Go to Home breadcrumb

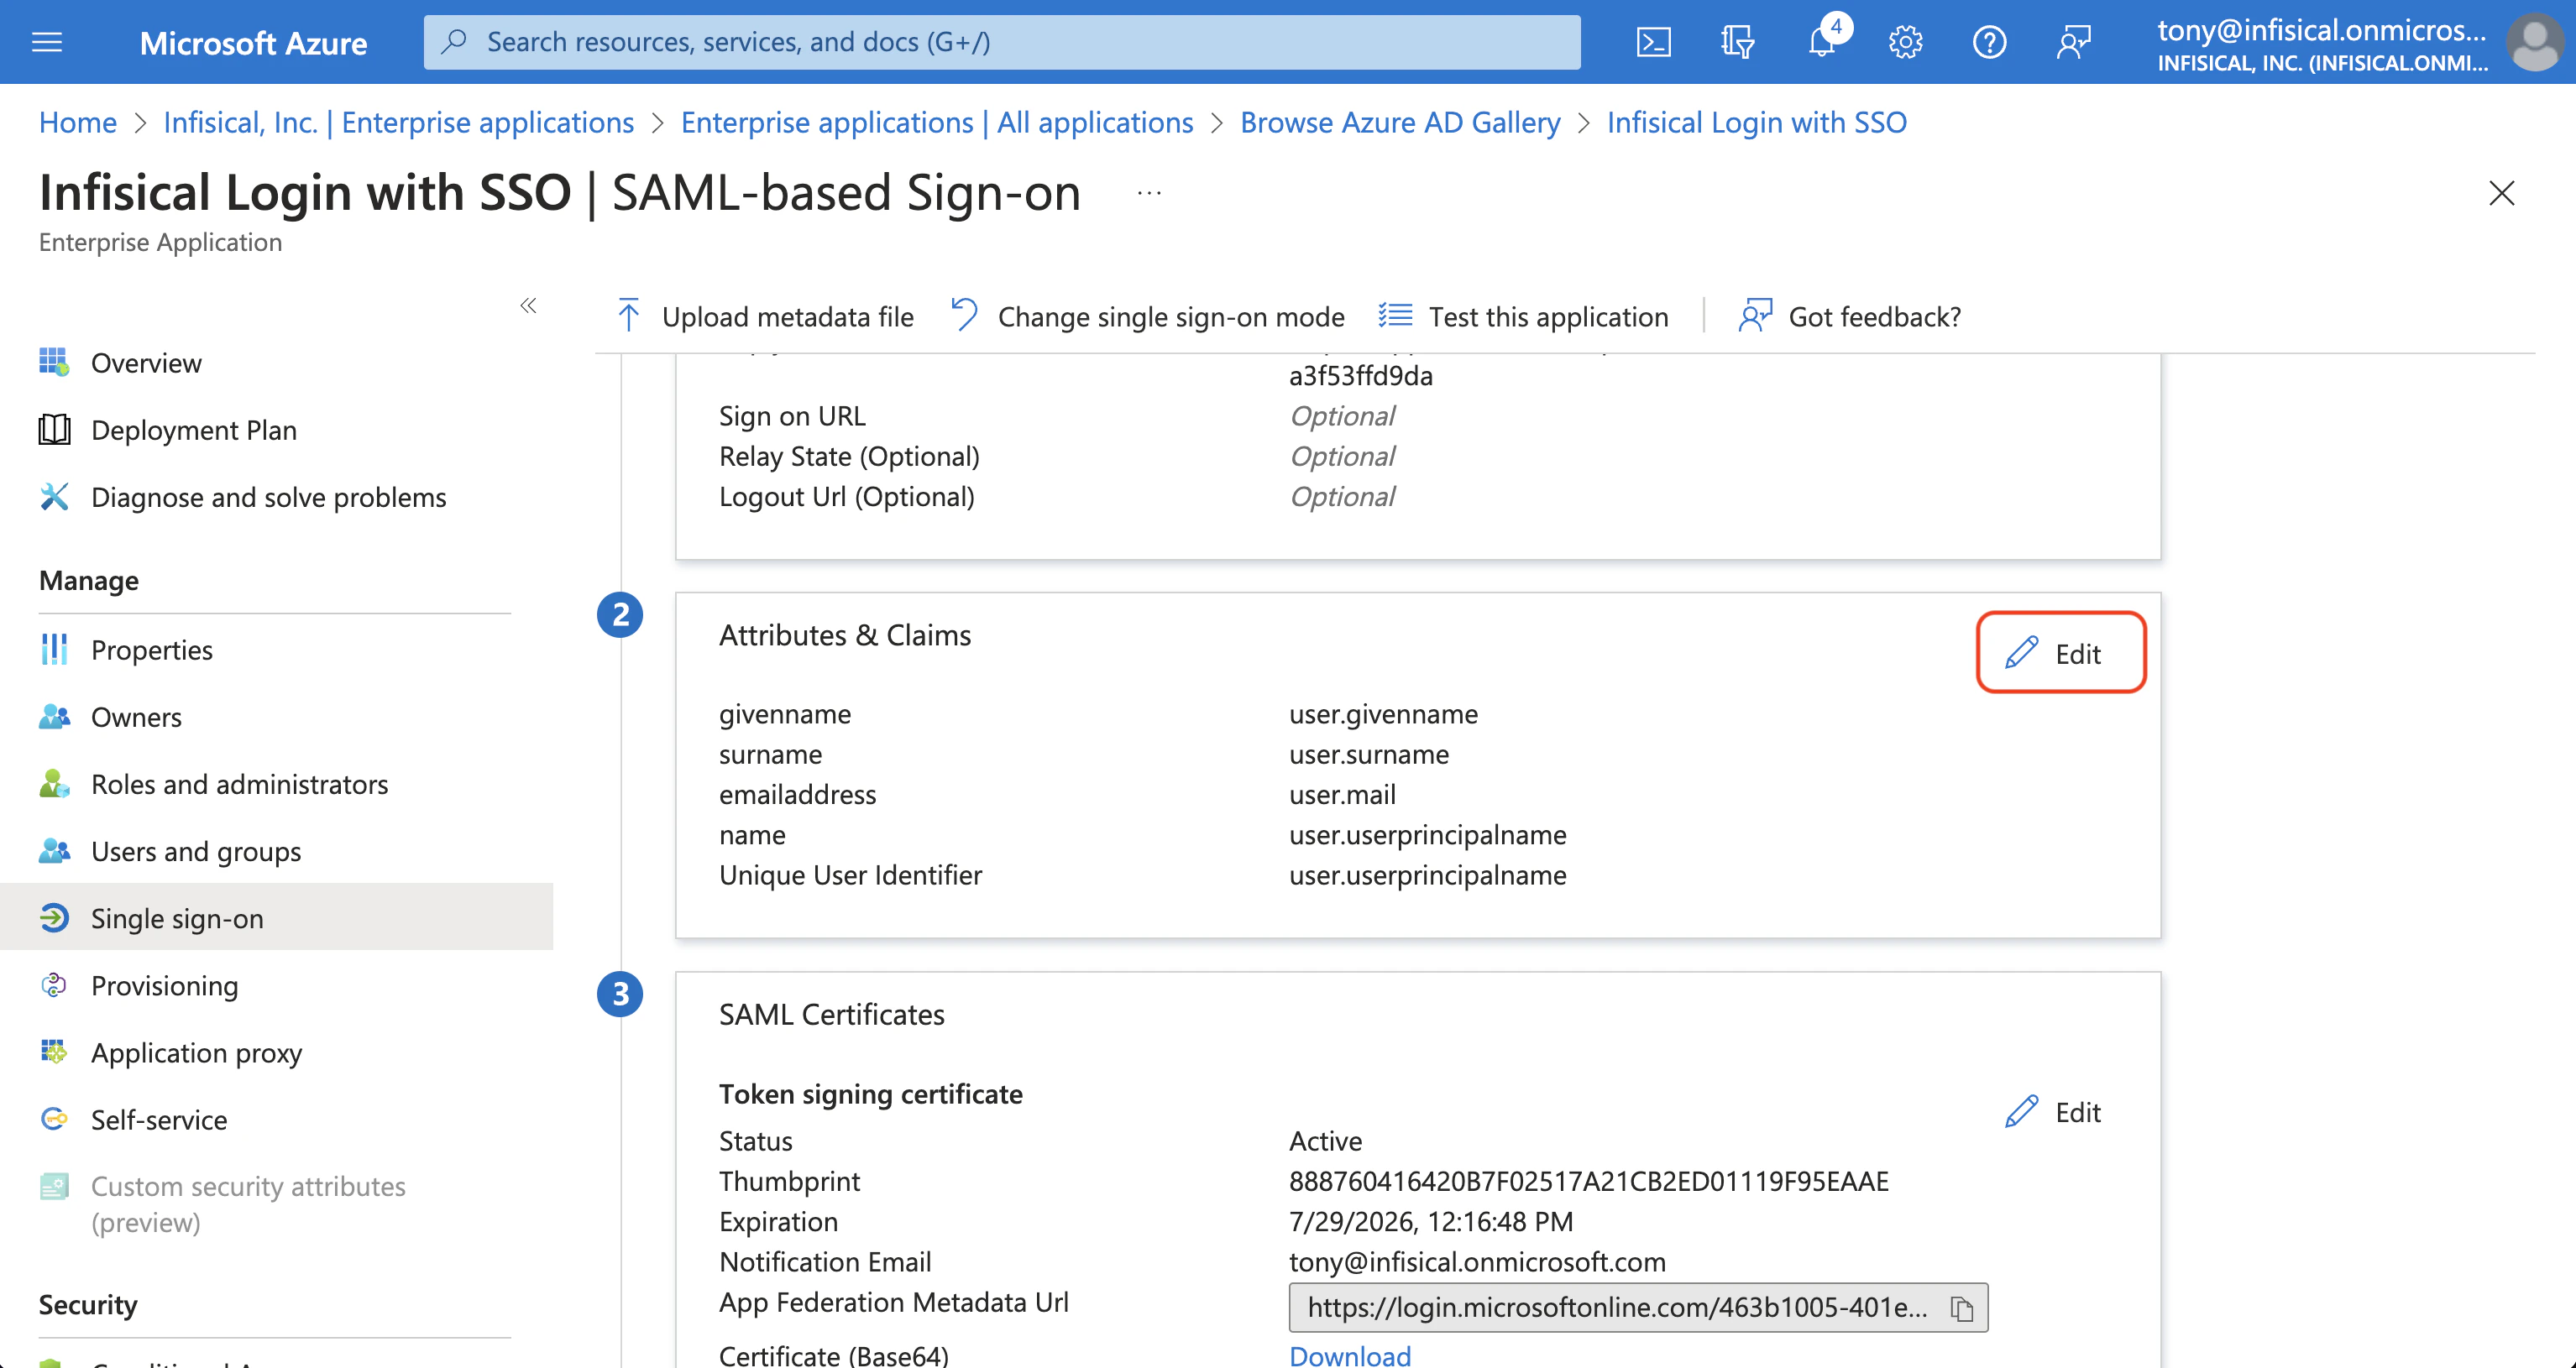78,122
